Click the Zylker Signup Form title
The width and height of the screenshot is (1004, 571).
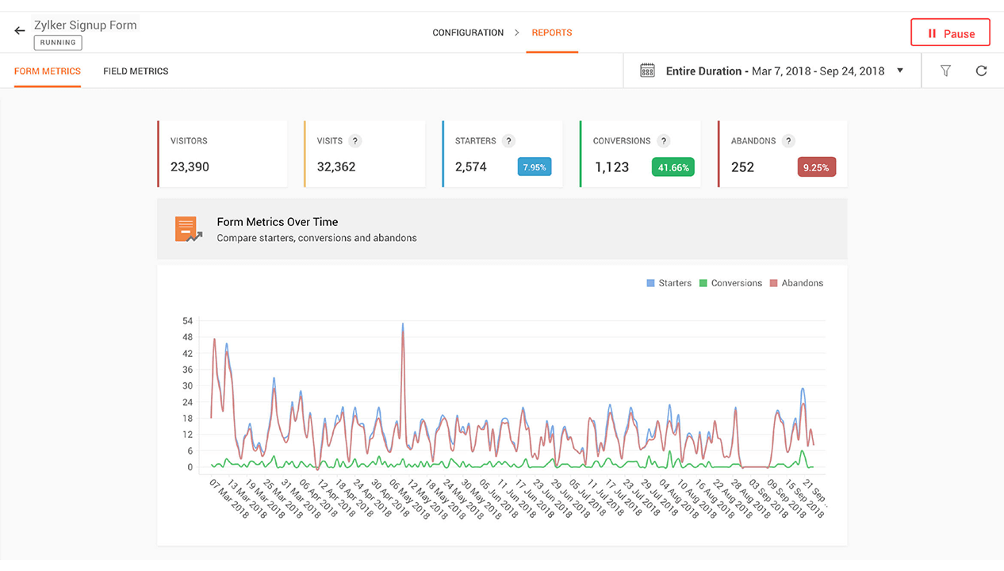point(86,25)
